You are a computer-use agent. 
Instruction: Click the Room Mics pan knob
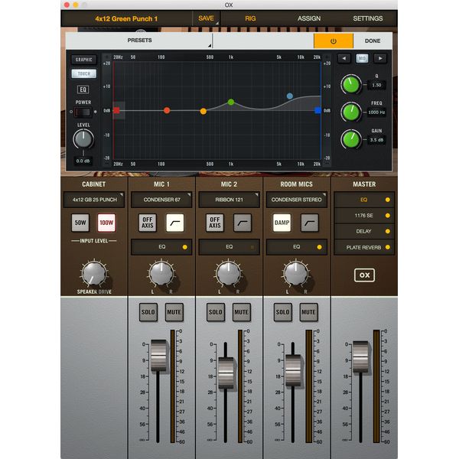coord(295,273)
